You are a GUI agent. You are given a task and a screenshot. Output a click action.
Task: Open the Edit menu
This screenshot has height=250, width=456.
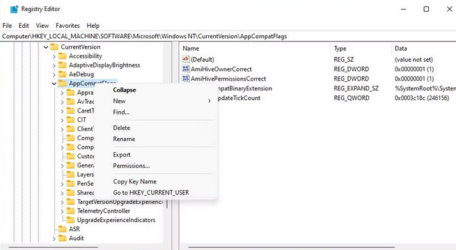(24, 26)
